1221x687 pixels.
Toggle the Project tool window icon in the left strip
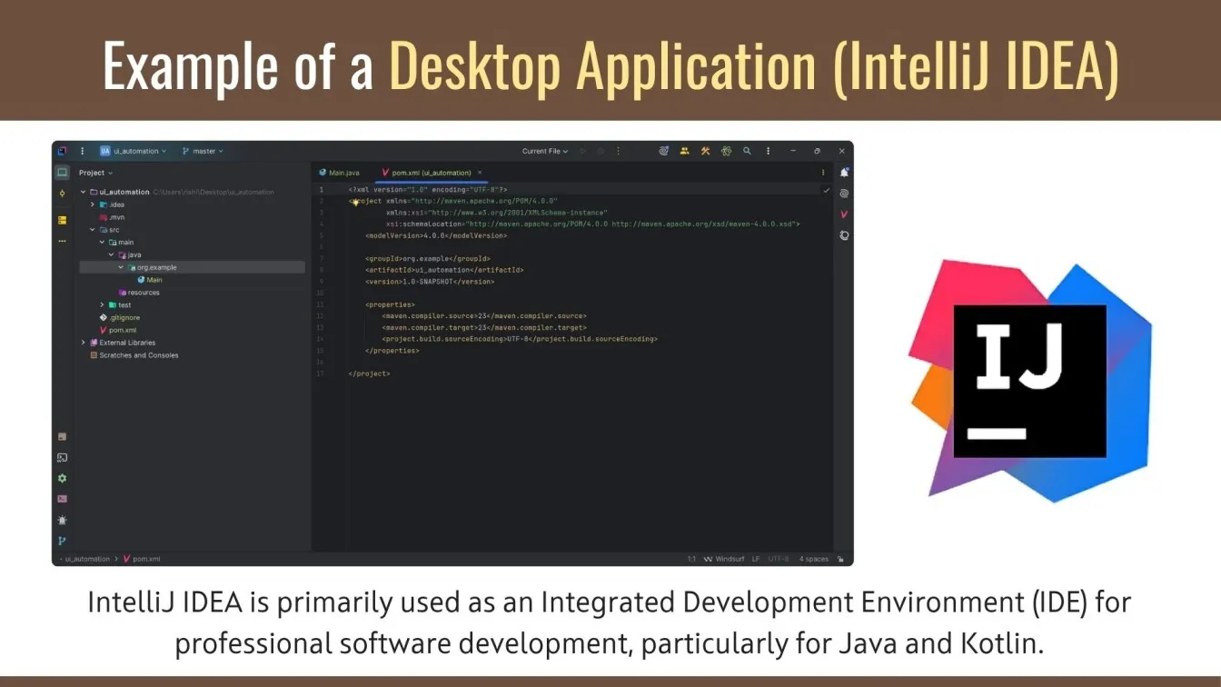tap(63, 173)
